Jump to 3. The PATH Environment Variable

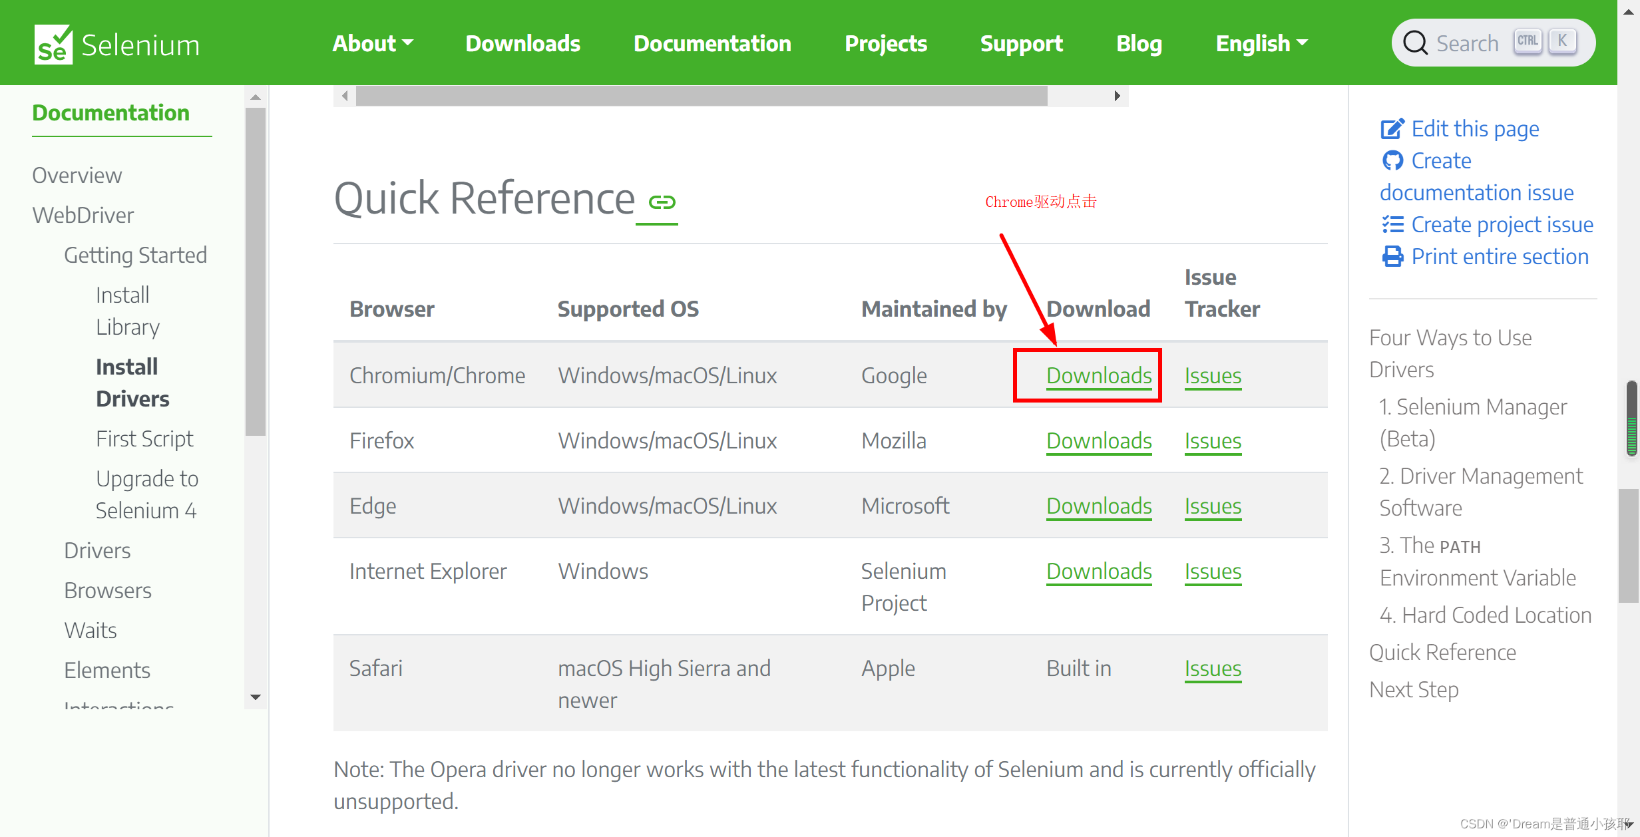pyautogui.click(x=1478, y=561)
